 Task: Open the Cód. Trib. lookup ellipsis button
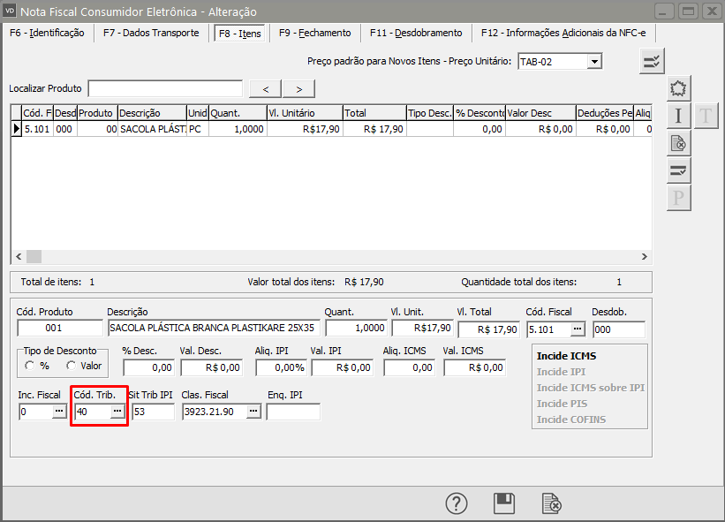point(117,412)
